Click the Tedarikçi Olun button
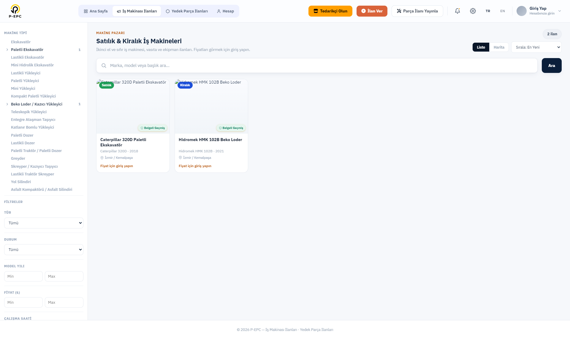This screenshot has height=339, width=570. (330, 11)
